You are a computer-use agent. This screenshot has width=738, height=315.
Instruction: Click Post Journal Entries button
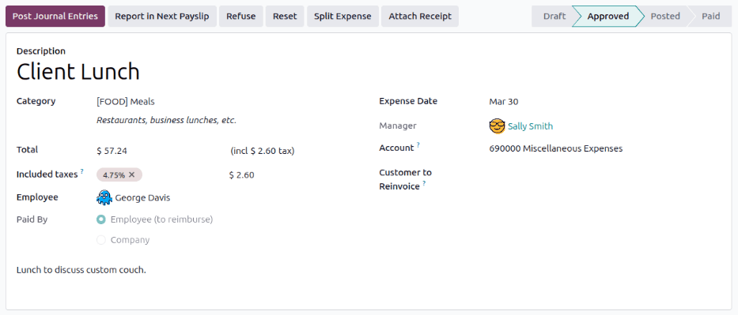(55, 16)
